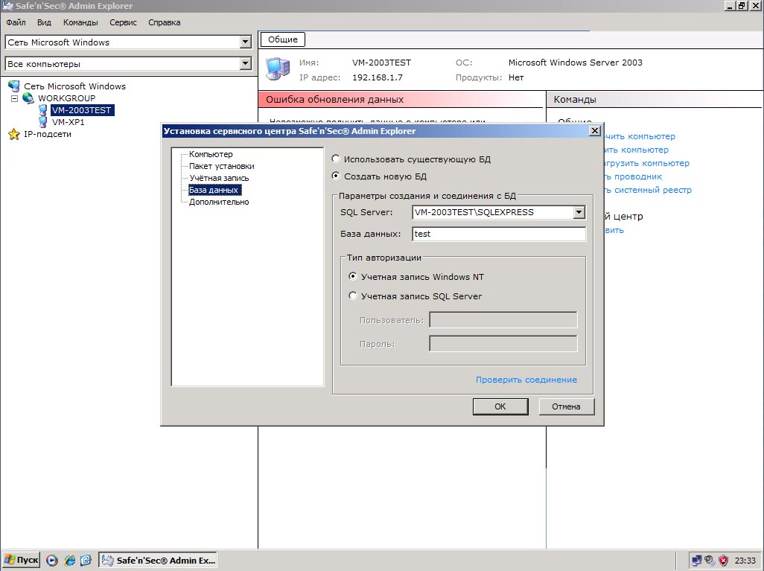The image size is (764, 571).
Task: Select 'Компьютер' in the setup tree
Action: tap(211, 154)
